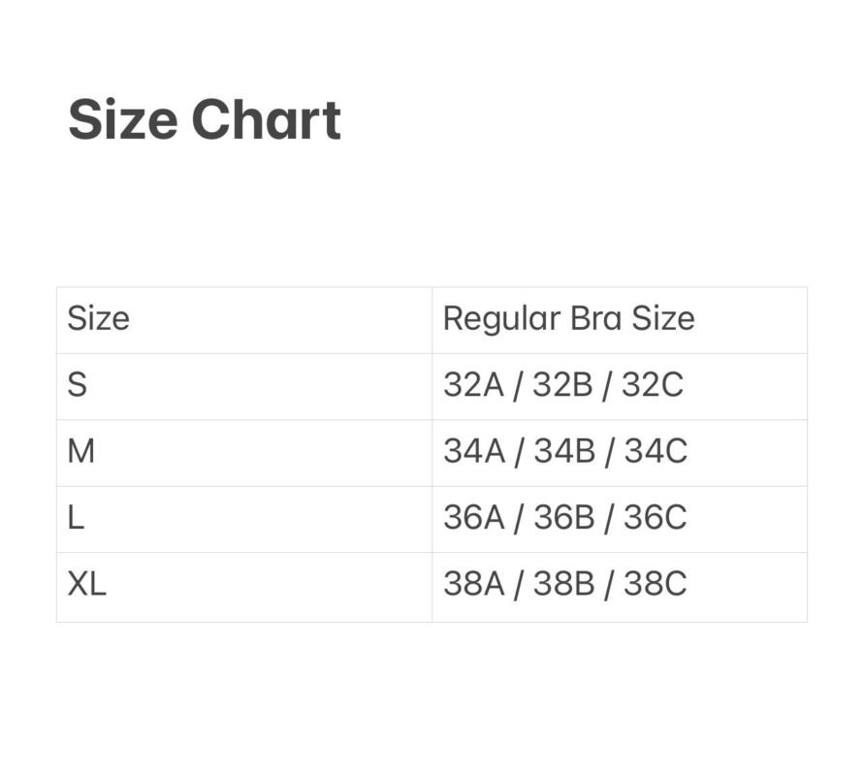864x776 pixels.
Task: Click the 'L' size row label
Action: [76, 517]
